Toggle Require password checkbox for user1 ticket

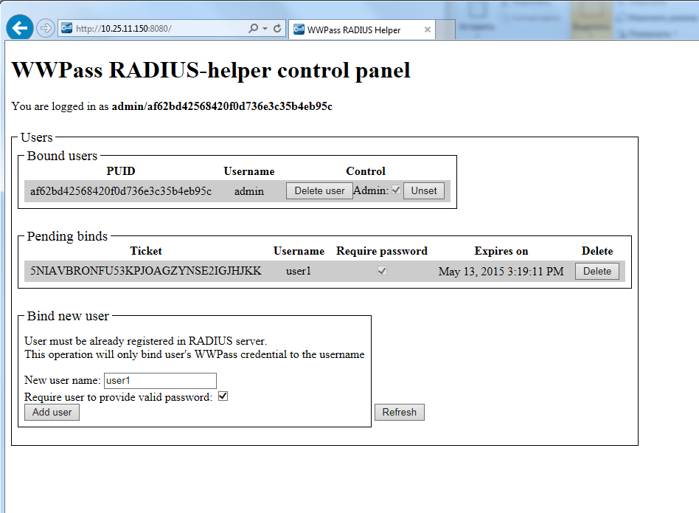[382, 271]
